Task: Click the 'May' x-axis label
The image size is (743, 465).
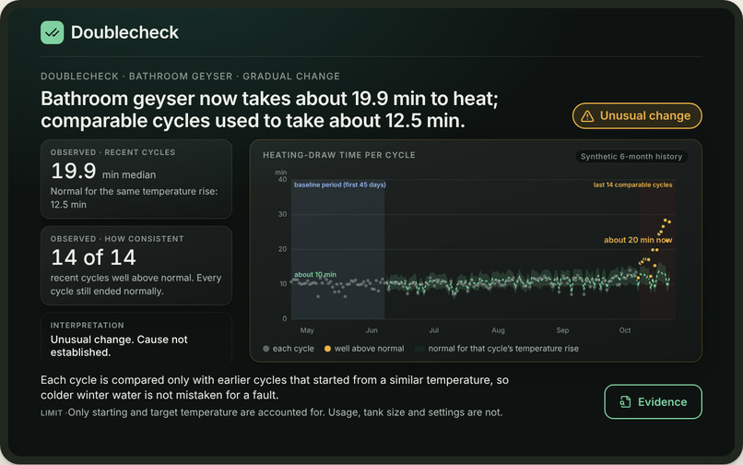Action: click(x=307, y=330)
